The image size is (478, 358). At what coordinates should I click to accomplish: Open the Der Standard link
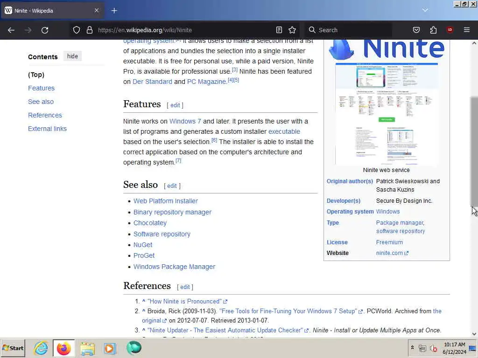click(x=152, y=82)
